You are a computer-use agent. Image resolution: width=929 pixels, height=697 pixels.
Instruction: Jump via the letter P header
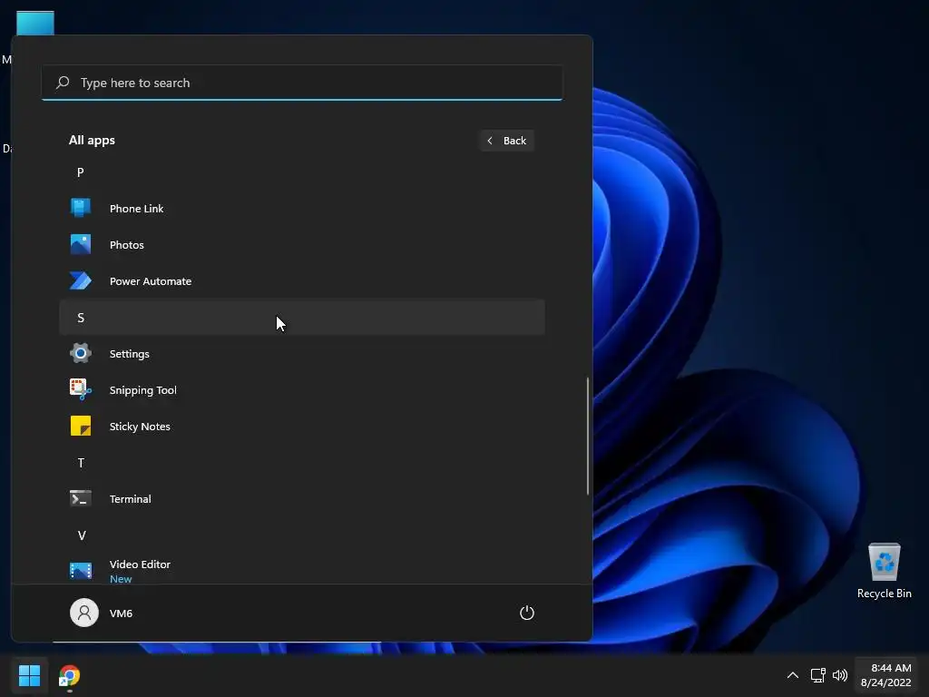[81, 172]
